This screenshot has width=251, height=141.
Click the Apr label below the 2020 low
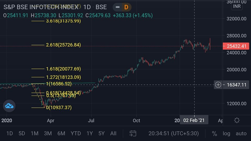click(50, 120)
